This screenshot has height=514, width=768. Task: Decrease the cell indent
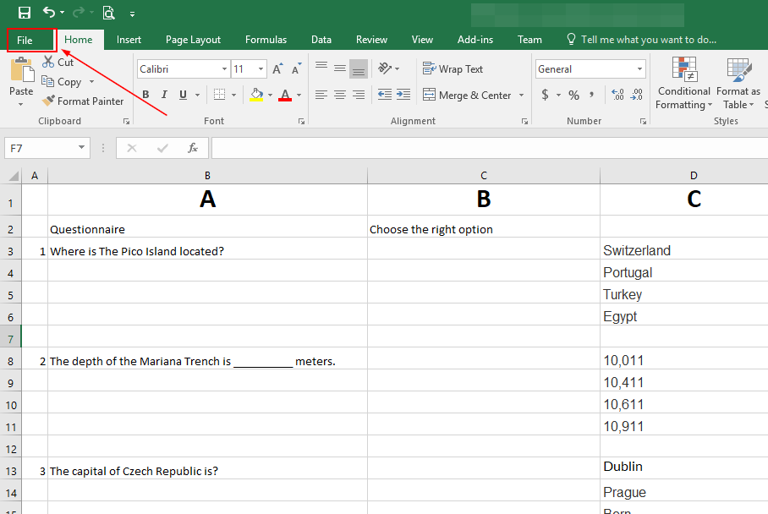point(385,95)
